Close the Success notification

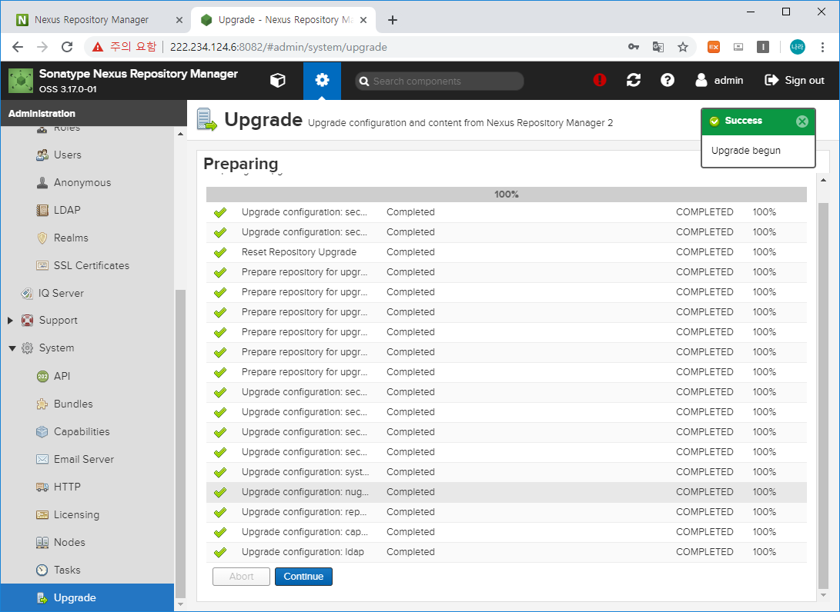802,121
